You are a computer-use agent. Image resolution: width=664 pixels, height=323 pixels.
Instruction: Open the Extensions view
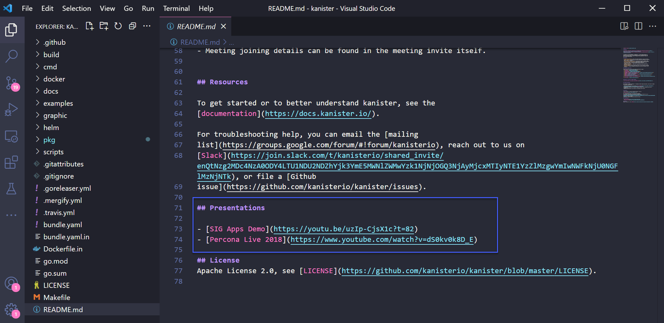[x=12, y=162]
